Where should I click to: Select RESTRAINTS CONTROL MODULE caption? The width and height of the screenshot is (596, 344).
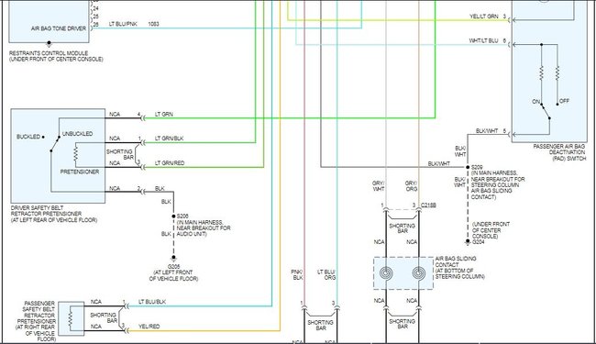(56, 56)
